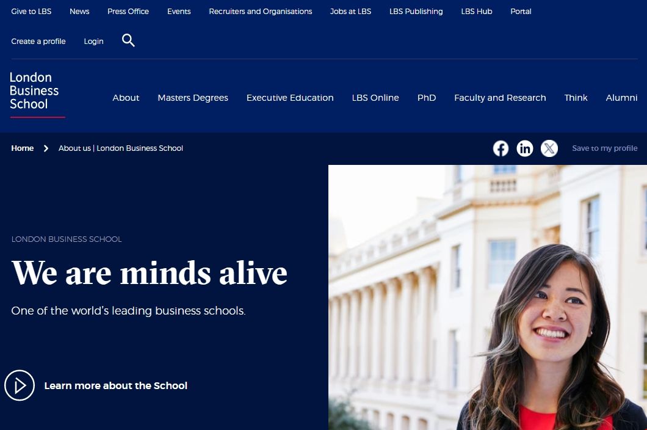Go to LBS Online section
647x430 pixels.
click(x=375, y=98)
